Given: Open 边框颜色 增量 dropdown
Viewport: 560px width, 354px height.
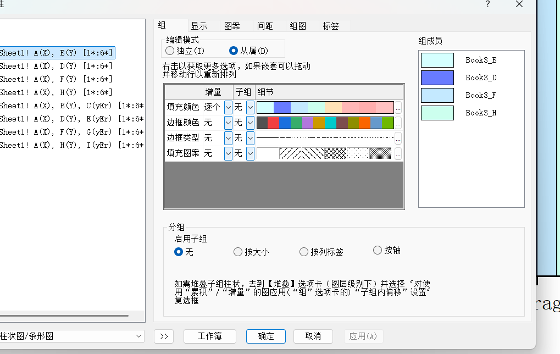Looking at the screenshot, I should tap(228, 123).
